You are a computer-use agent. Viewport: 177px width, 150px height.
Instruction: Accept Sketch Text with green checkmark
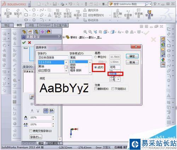click(24, 42)
